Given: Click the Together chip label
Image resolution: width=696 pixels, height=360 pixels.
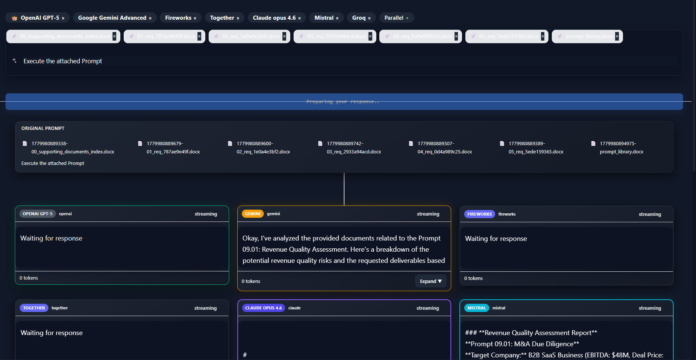Looking at the screenshot, I should (222, 18).
